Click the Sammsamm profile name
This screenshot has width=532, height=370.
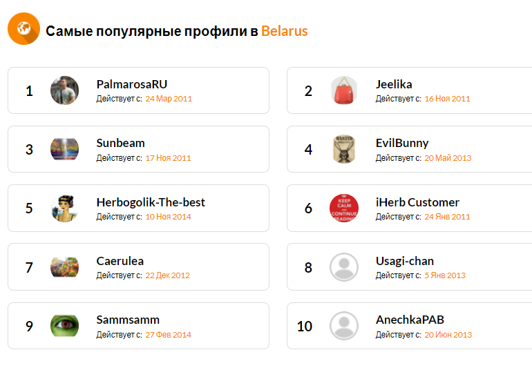pos(128,320)
